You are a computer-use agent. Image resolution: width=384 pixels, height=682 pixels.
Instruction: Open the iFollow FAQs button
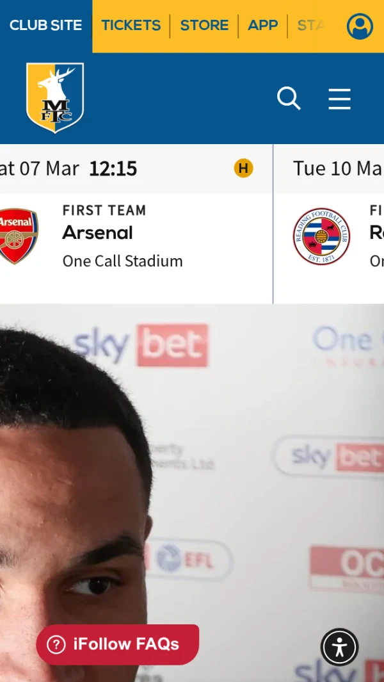tap(117, 645)
